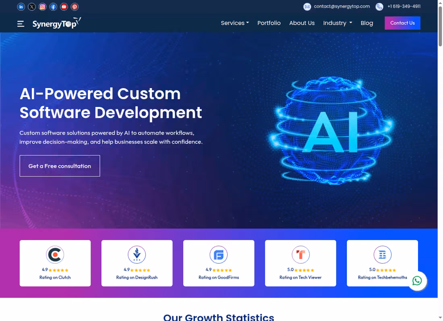Click the +1 619-349-4911 phone number

(404, 6)
